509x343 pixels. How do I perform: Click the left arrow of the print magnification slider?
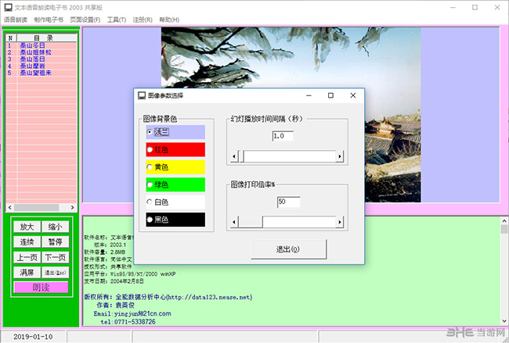[234, 222]
